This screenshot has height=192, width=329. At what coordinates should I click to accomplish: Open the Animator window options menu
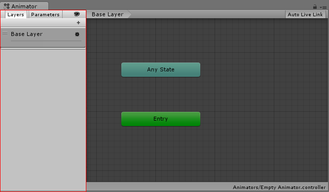pos(324,7)
